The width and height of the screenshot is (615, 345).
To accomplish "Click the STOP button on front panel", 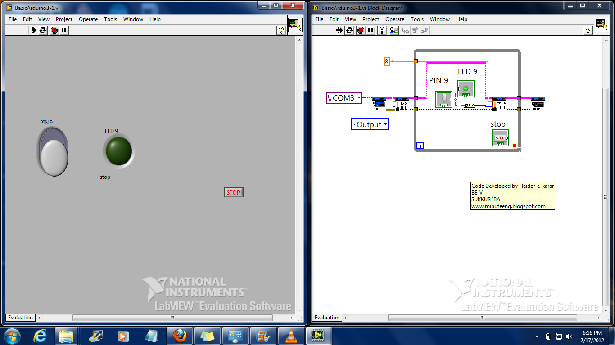I will pyautogui.click(x=234, y=192).
